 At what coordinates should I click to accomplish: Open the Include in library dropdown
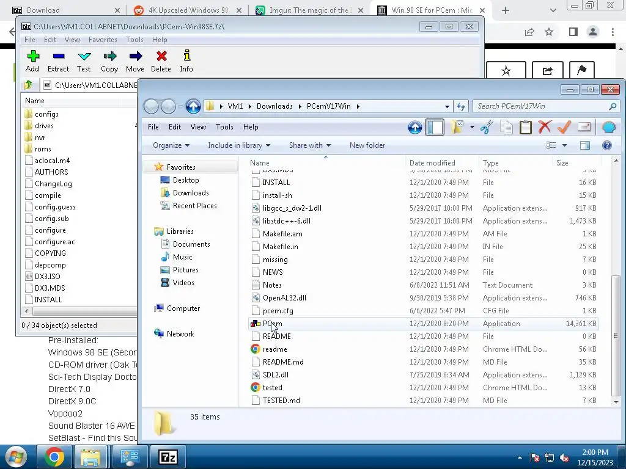click(239, 145)
